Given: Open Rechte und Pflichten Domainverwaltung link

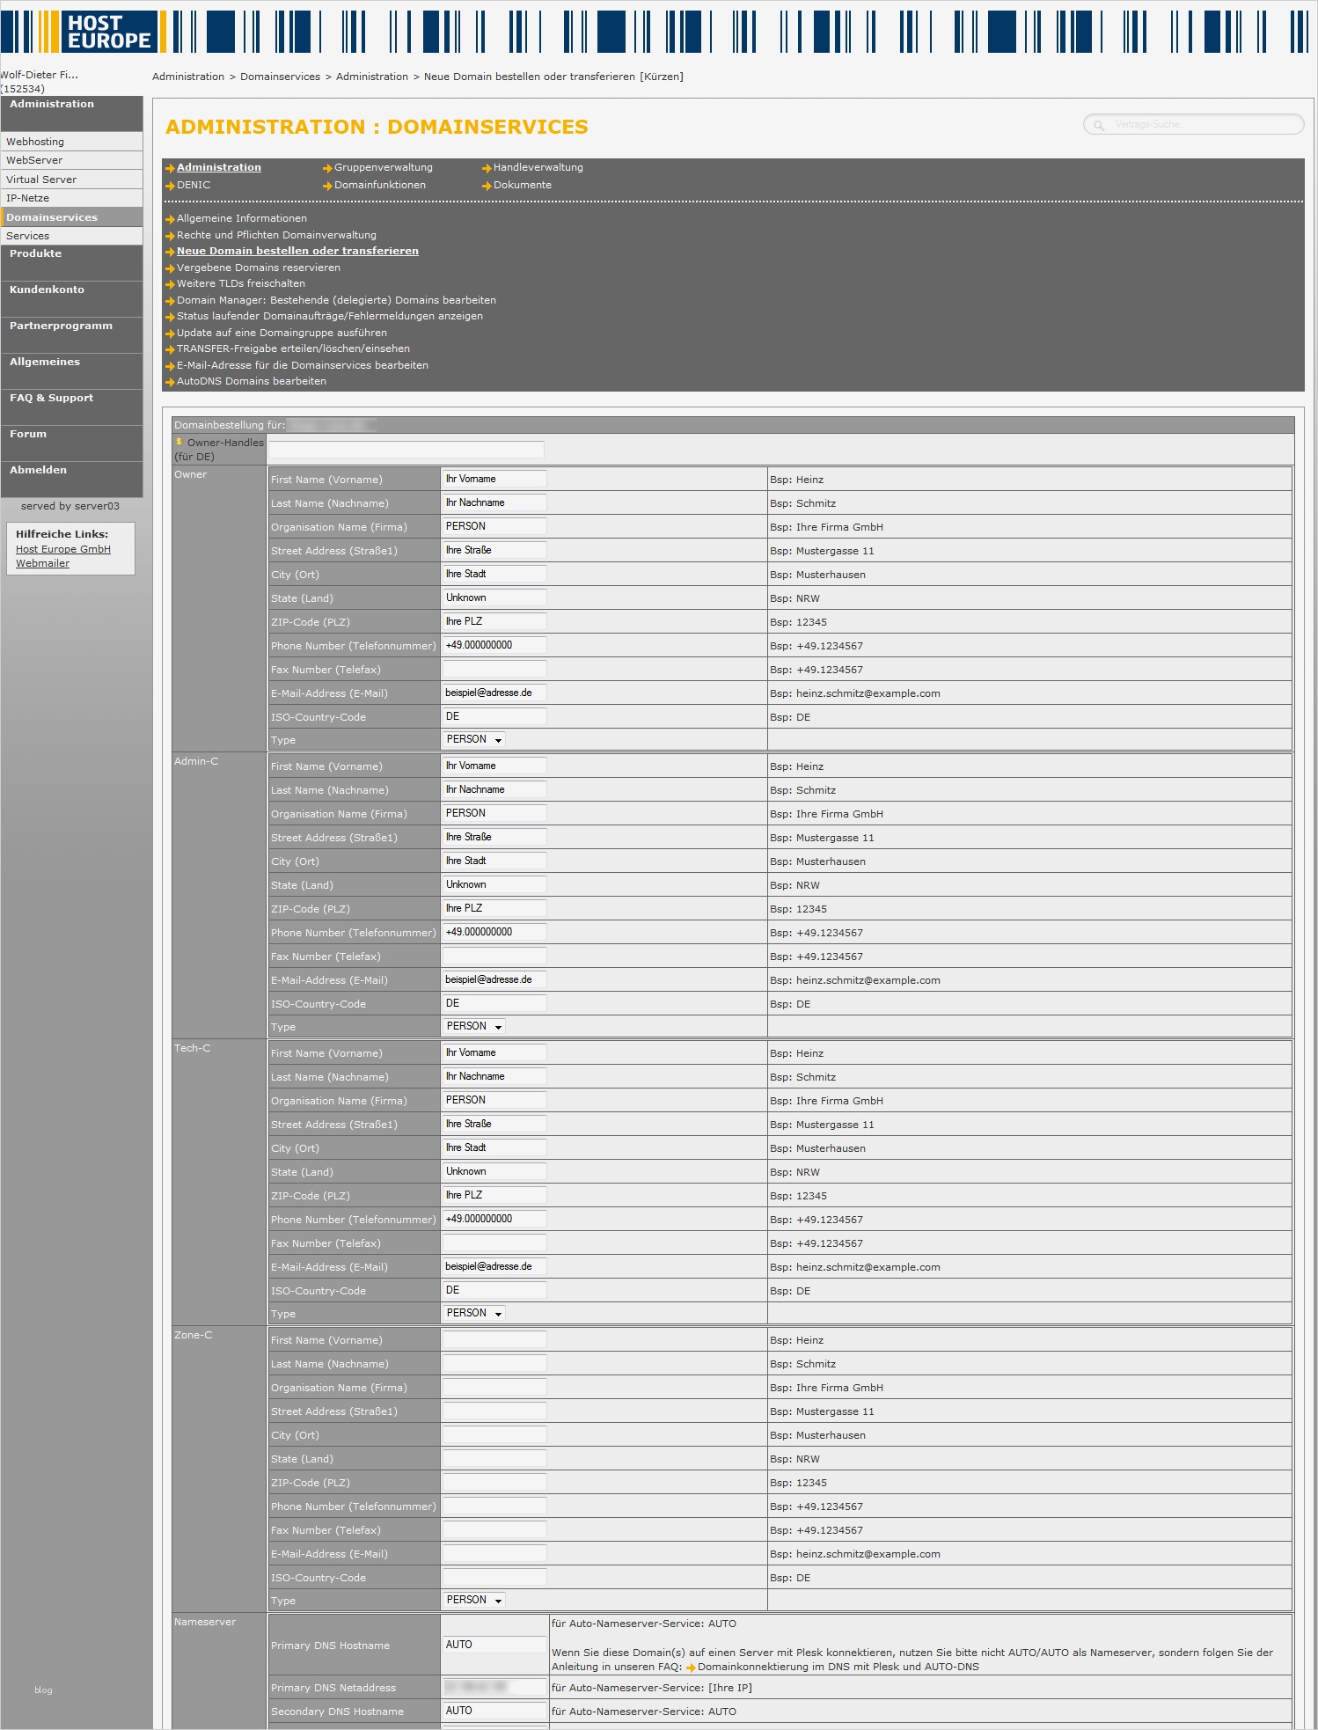Looking at the screenshot, I should click(276, 235).
